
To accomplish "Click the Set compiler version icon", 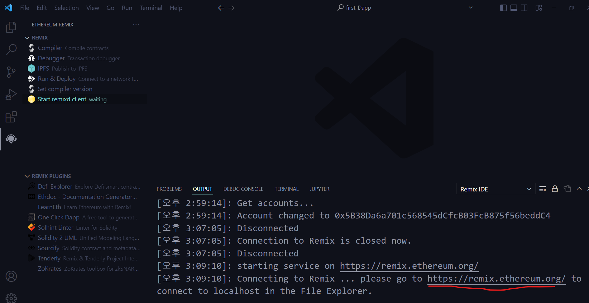I will coord(31,89).
